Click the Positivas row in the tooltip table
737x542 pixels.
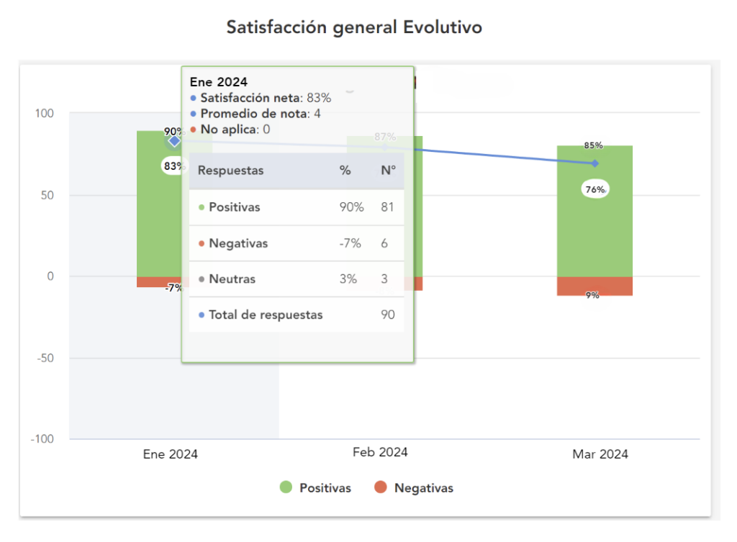[x=297, y=207]
